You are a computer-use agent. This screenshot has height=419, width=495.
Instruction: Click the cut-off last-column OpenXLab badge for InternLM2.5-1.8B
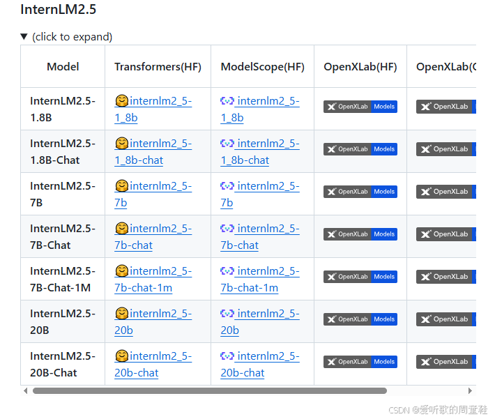point(446,107)
